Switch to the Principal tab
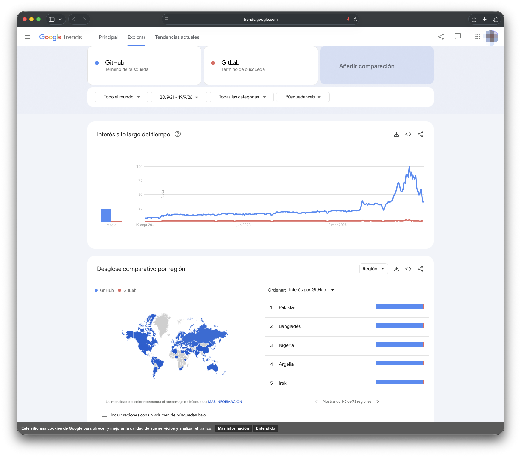The image size is (521, 457). click(x=108, y=37)
